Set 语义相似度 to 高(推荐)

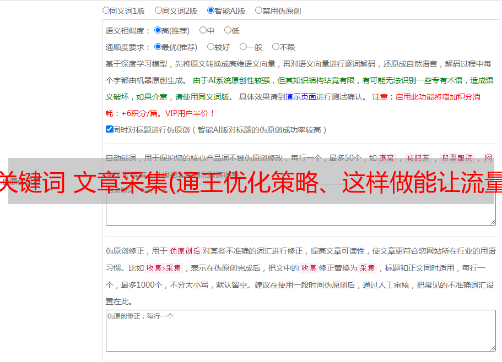(x=158, y=30)
